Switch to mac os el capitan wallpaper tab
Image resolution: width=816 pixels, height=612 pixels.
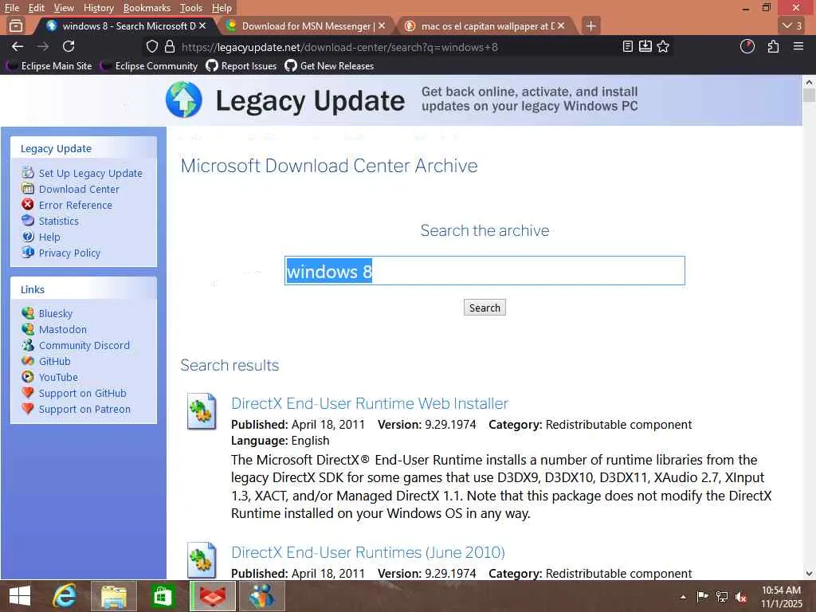487,25
